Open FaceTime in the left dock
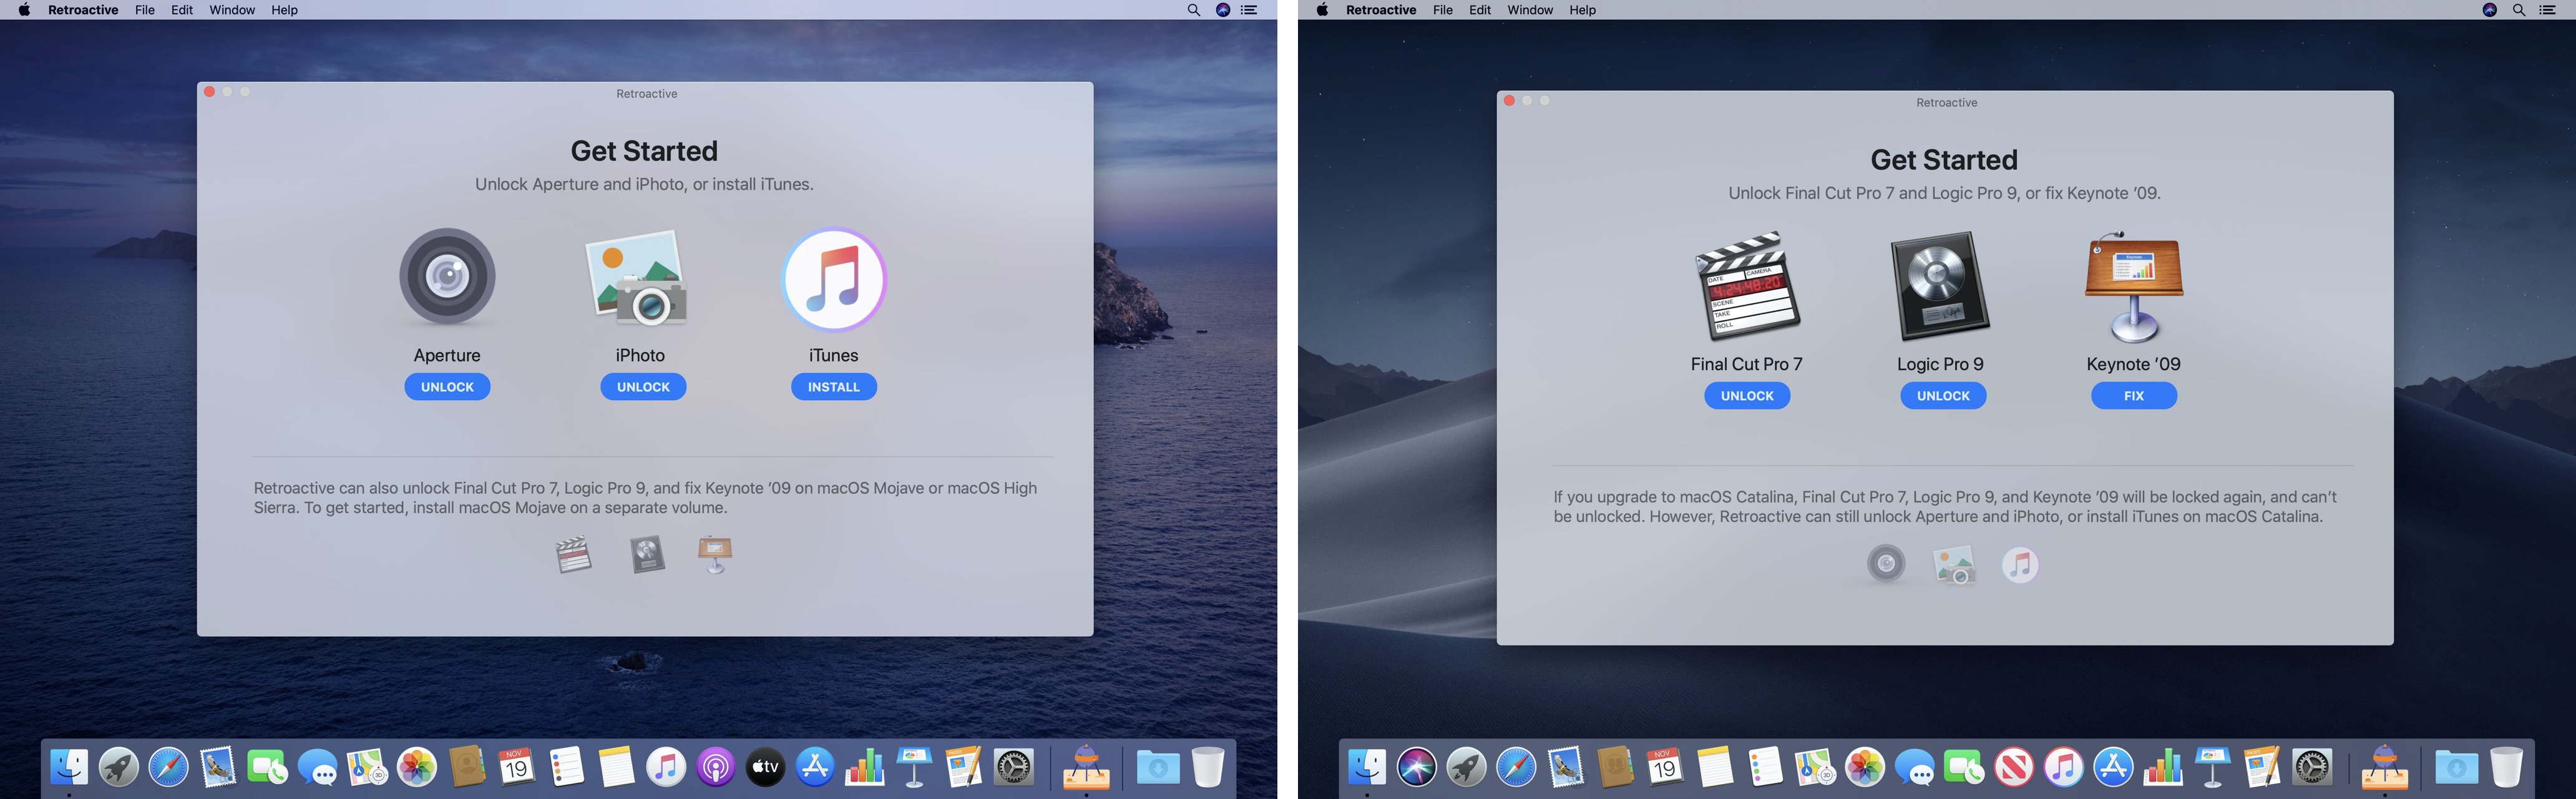This screenshot has height=799, width=2576. (x=268, y=768)
